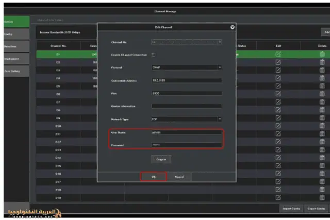Image resolution: width=330 pixels, height=220 pixels.
Task: Click the Import Config button
Action: [291, 209]
